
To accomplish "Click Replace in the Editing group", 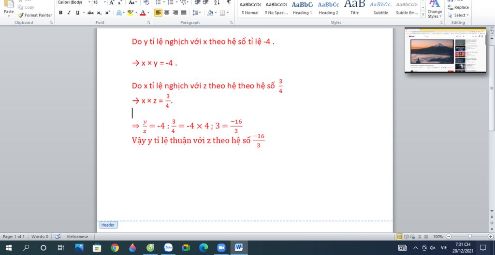I will (x=458, y=7).
